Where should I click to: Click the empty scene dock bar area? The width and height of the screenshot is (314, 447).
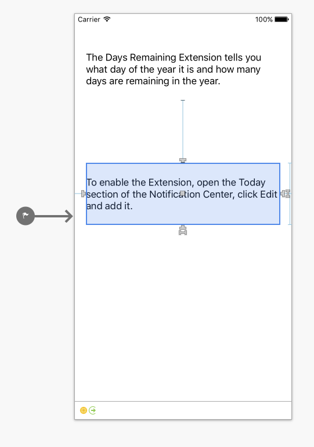click(x=194, y=410)
